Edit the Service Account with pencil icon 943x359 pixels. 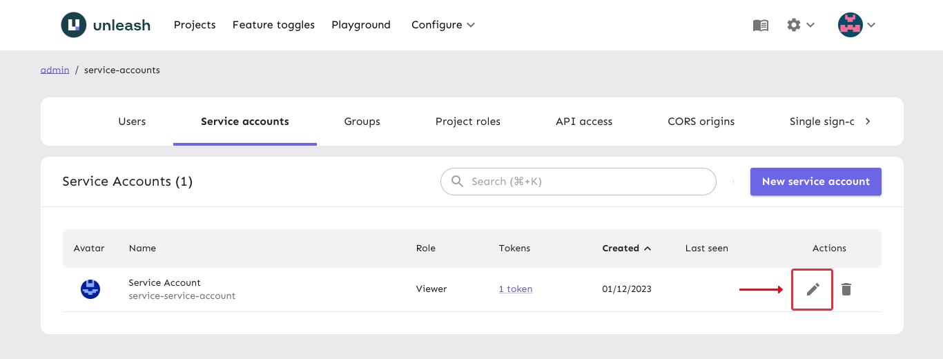coord(813,289)
